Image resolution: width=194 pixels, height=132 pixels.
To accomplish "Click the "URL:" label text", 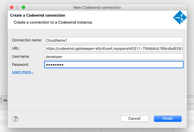I will tap(16, 48).
